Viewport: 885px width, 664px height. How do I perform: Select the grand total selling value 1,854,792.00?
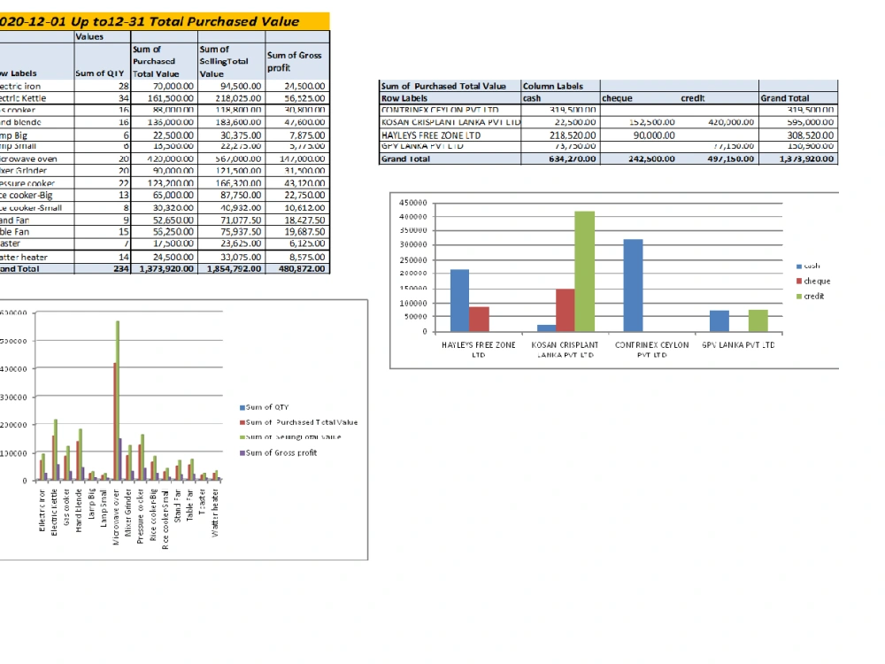tap(231, 269)
